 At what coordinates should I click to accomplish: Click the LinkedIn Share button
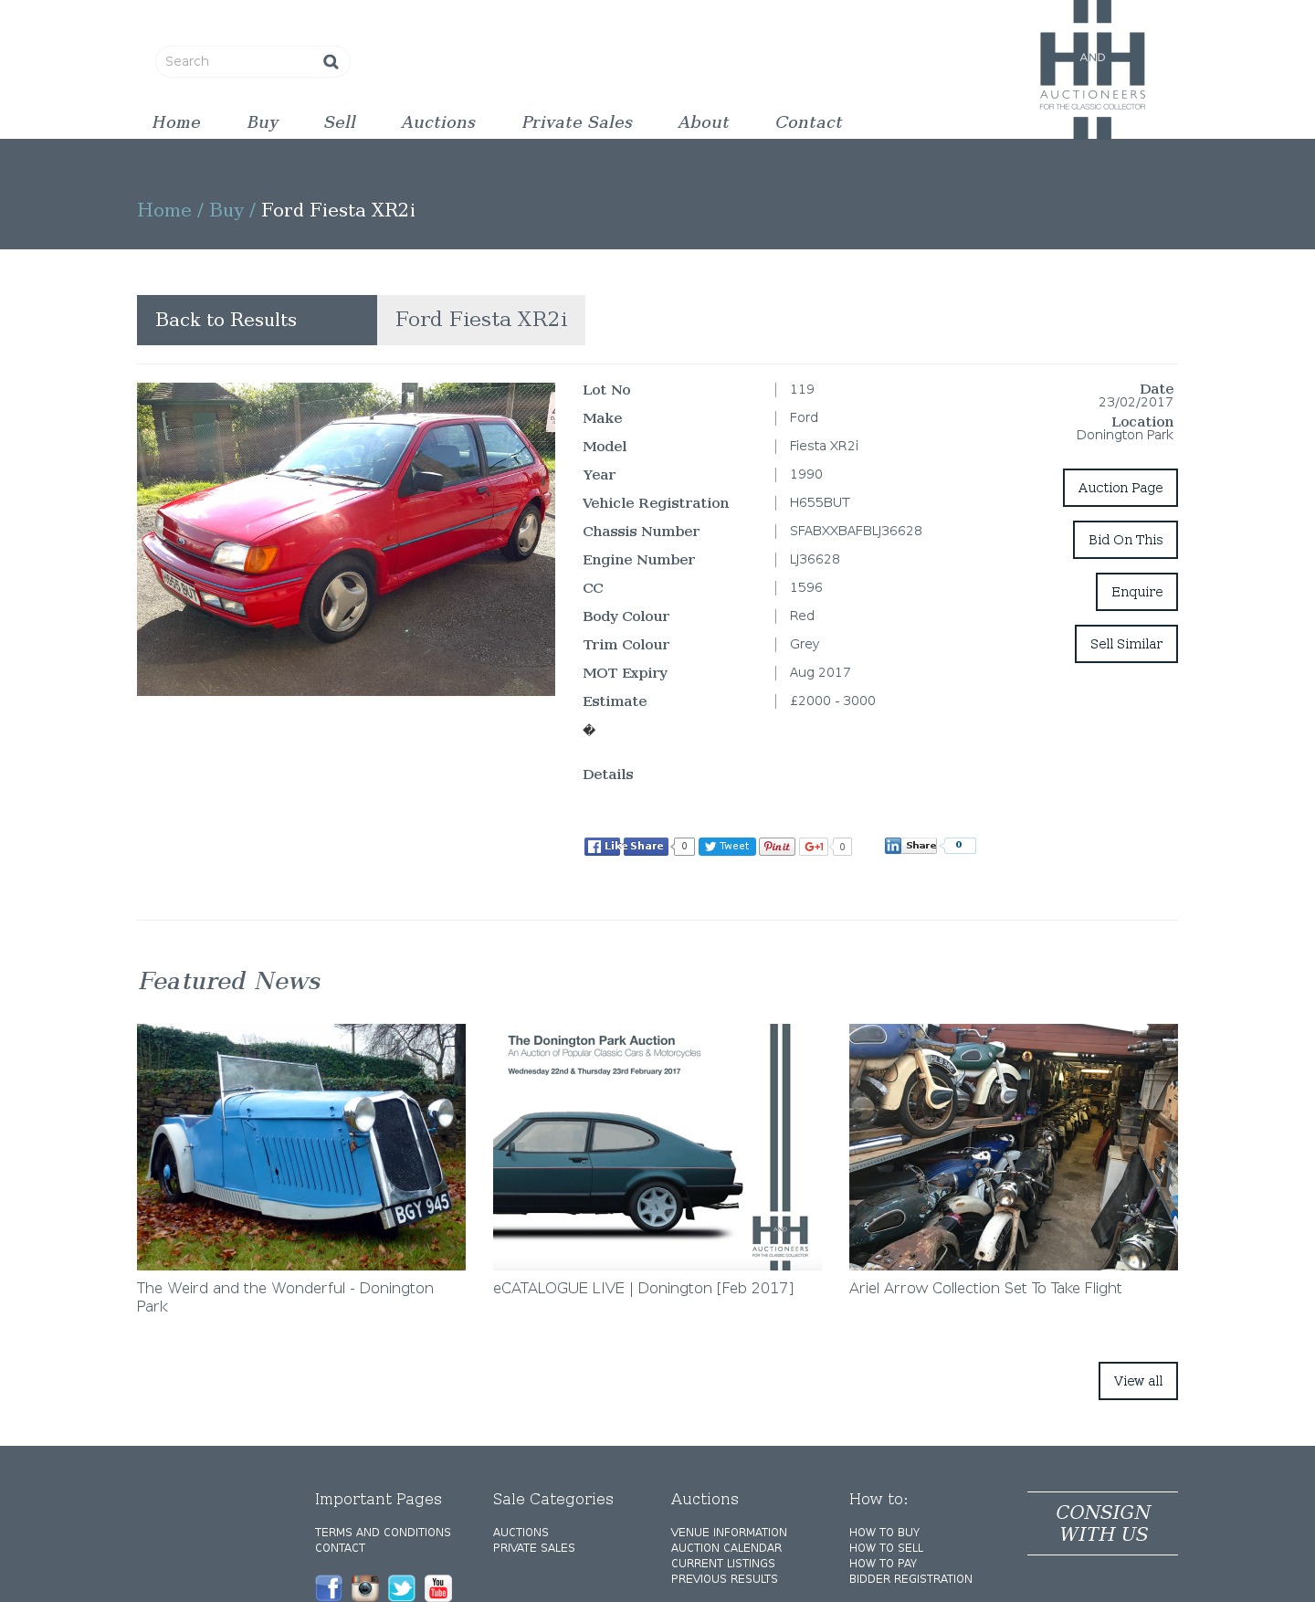911,846
